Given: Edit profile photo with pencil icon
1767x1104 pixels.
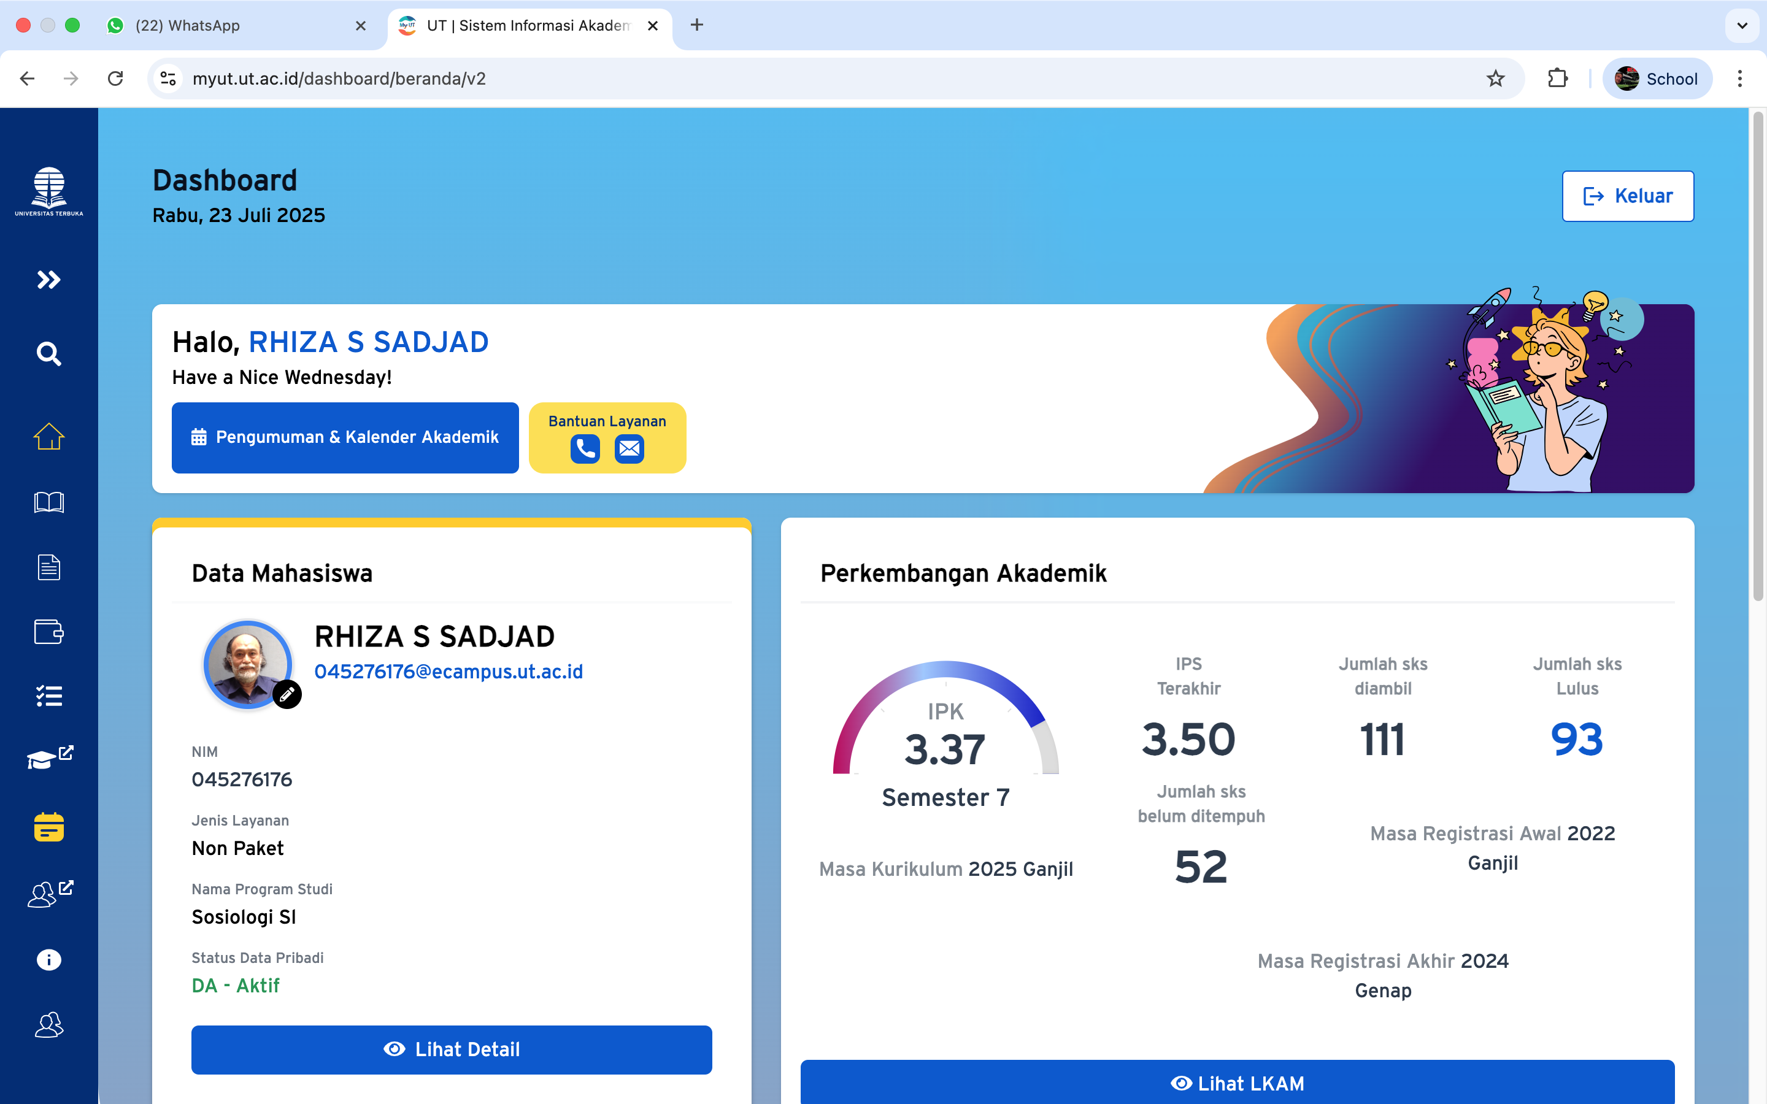Looking at the screenshot, I should (287, 694).
